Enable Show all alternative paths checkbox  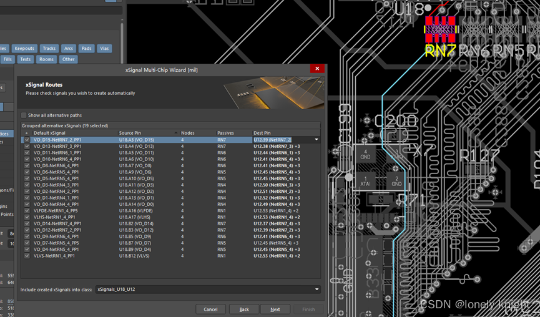point(24,115)
